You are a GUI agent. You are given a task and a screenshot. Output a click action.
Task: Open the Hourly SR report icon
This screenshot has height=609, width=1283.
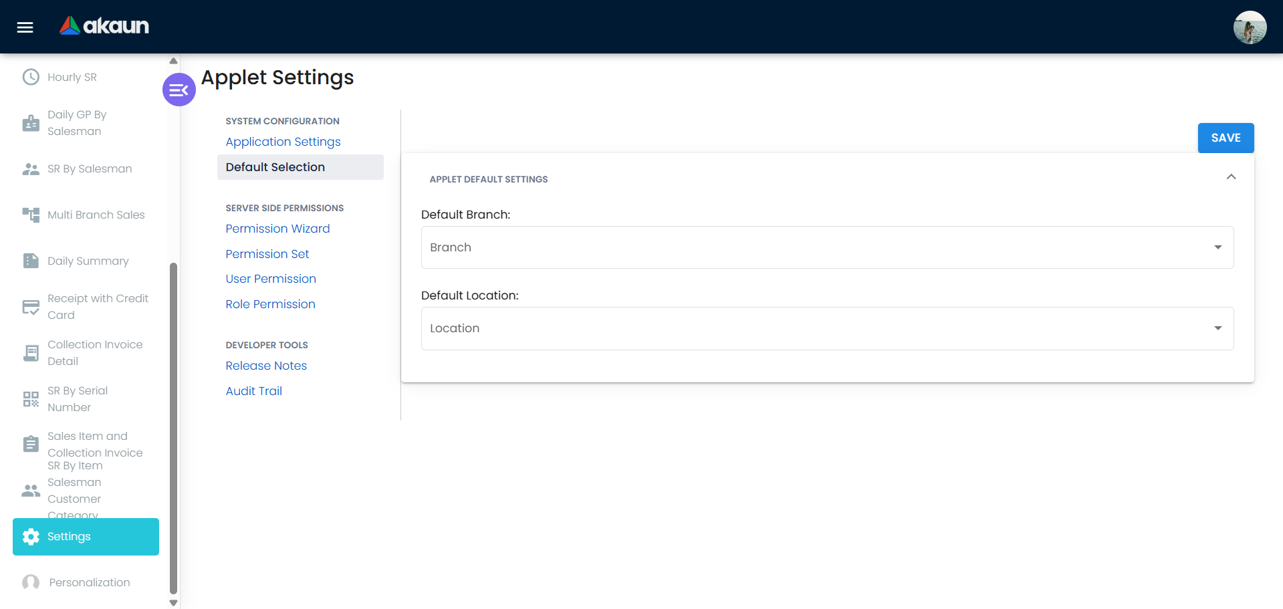point(30,77)
